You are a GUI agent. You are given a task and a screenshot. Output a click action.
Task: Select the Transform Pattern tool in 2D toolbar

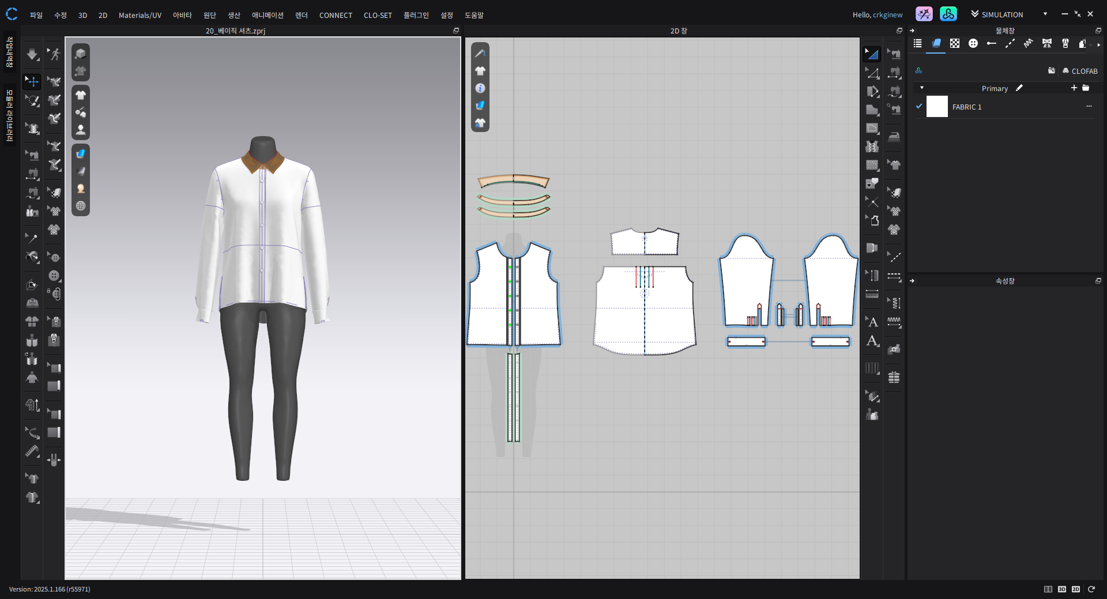pos(872,54)
